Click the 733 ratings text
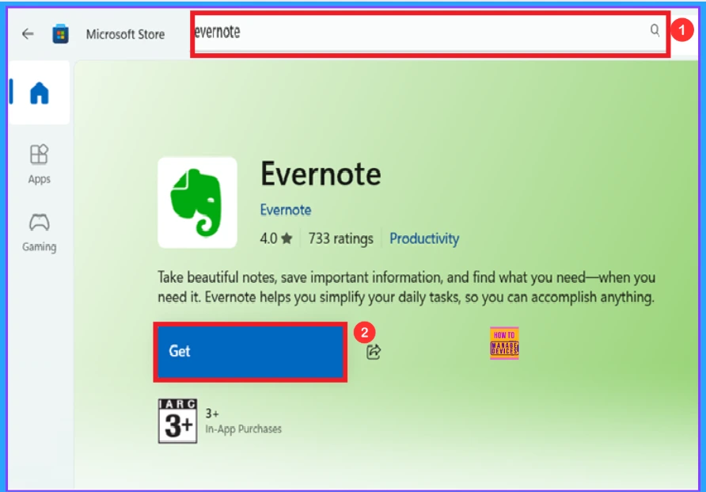706x492 pixels. coord(341,238)
